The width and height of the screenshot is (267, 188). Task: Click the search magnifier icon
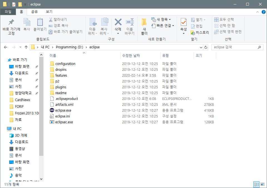259,47
